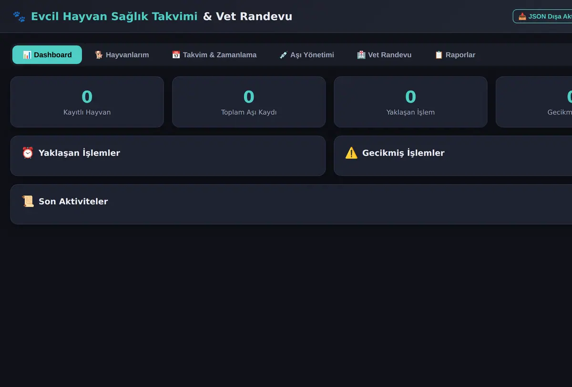This screenshot has width=572, height=387.
Task: Click the bar chart icon on the Dashboard tab
Action: point(27,55)
